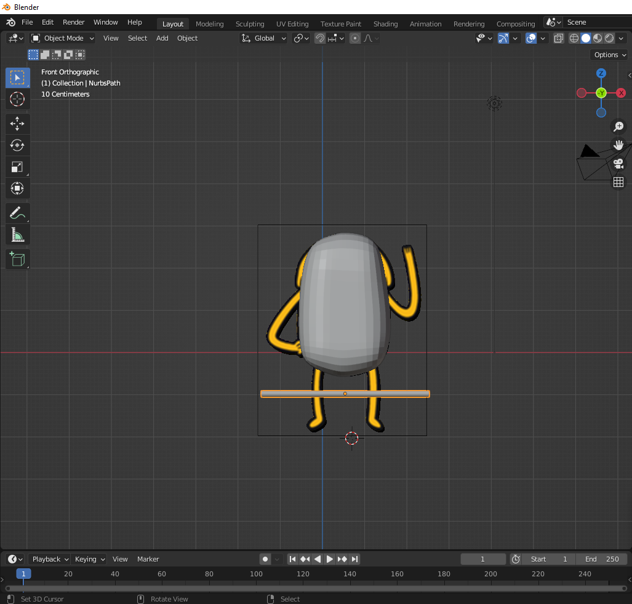632x604 pixels.
Task: Set selection mode to subtract
Action: pyautogui.click(x=57, y=54)
